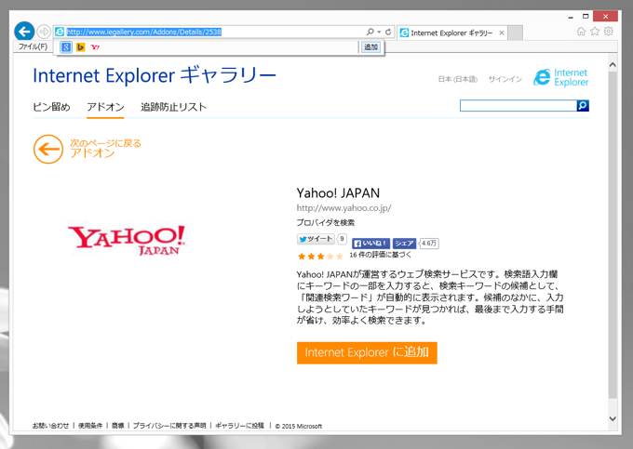Screen dimensions: 633x449
Task: Click the vertical scrollbar thumb
Action: point(613,235)
